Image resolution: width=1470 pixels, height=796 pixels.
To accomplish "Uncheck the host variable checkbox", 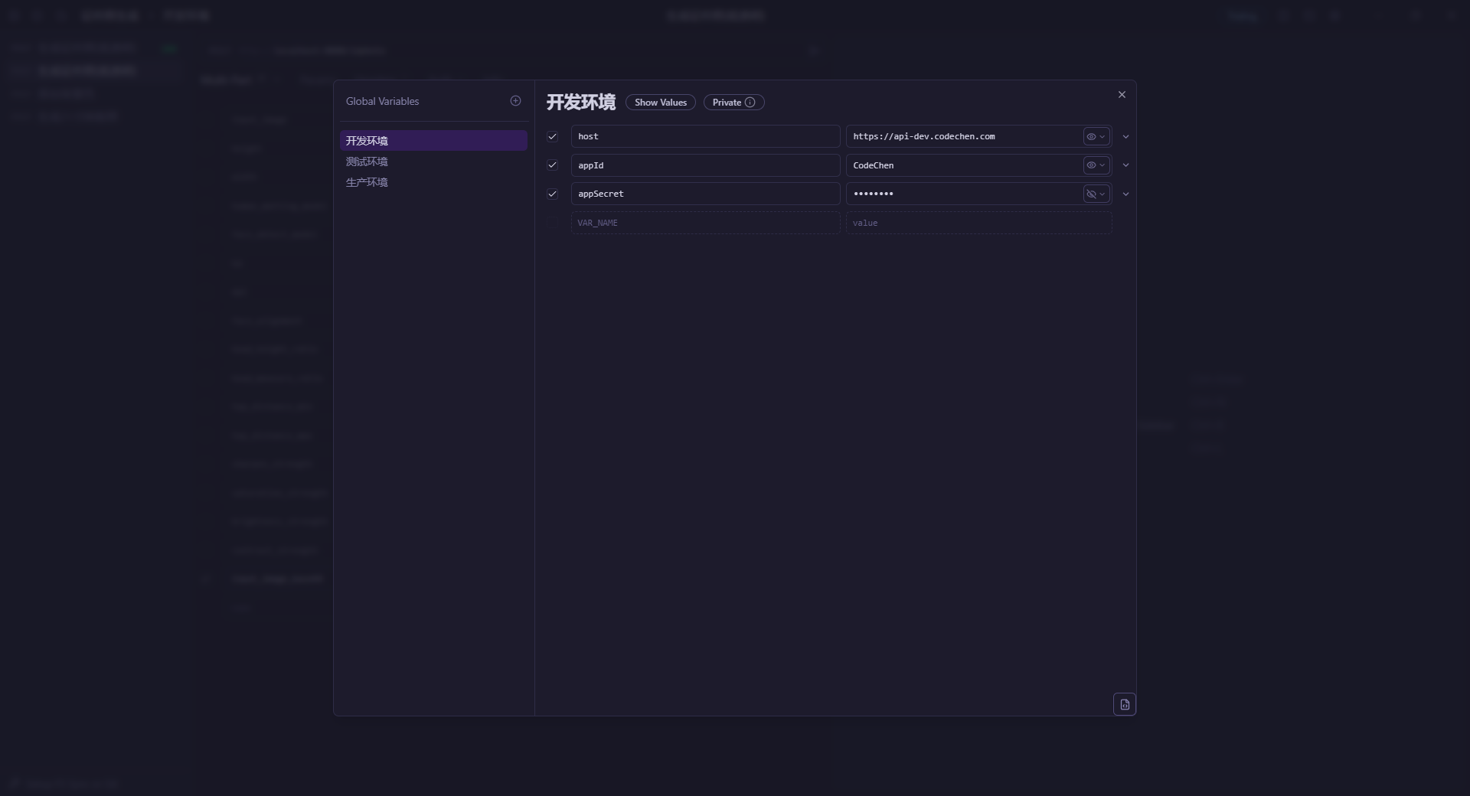I will (552, 137).
